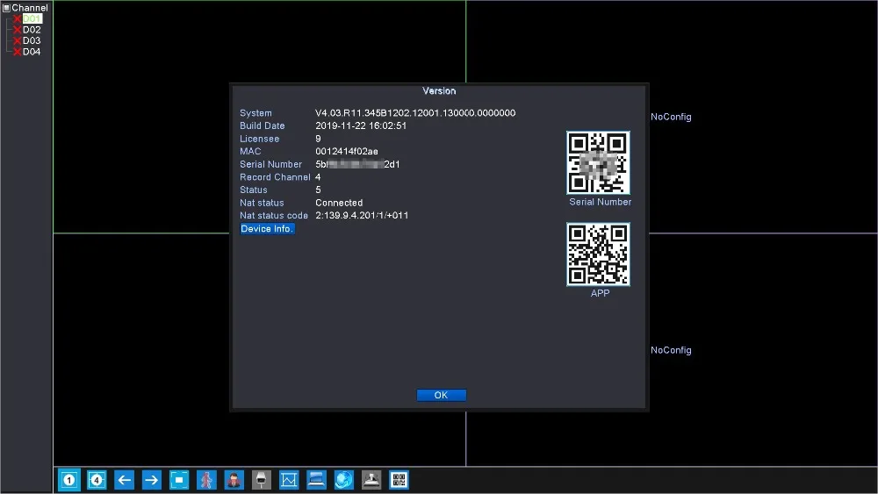878x494 pixels.
Task: Click the APP QR code
Action: click(598, 254)
